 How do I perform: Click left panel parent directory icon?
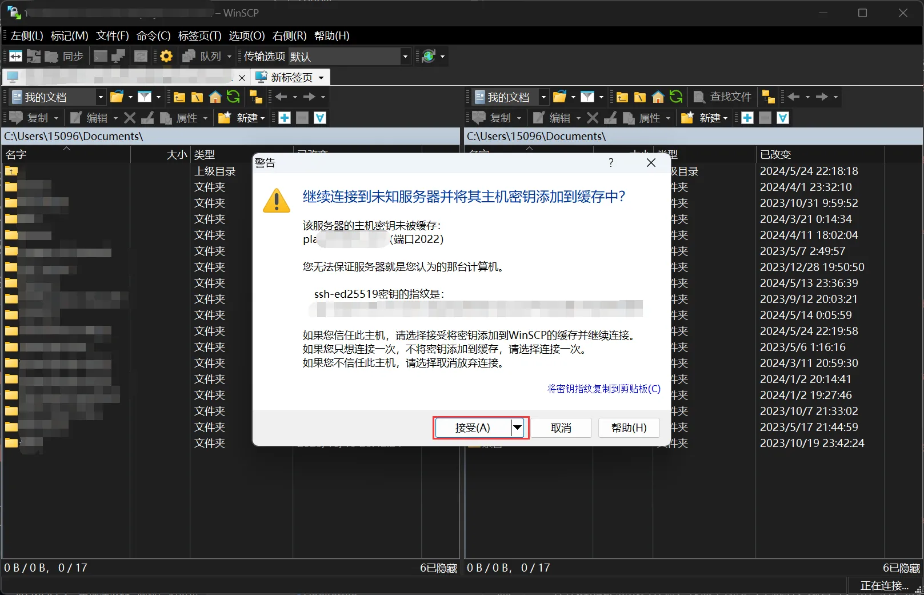[179, 97]
